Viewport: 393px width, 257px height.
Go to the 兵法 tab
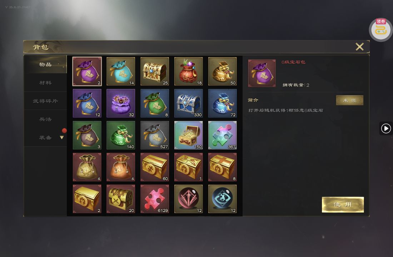click(45, 119)
